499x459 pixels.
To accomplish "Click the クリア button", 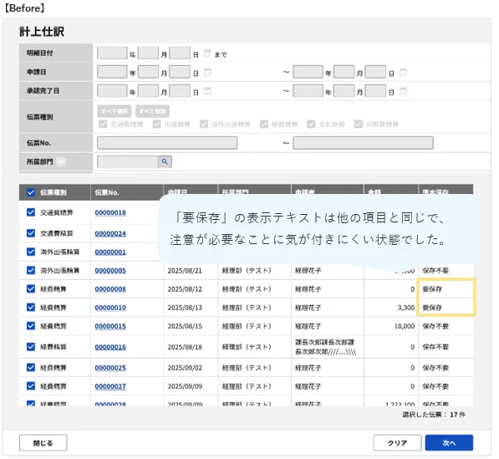I will pos(398,443).
